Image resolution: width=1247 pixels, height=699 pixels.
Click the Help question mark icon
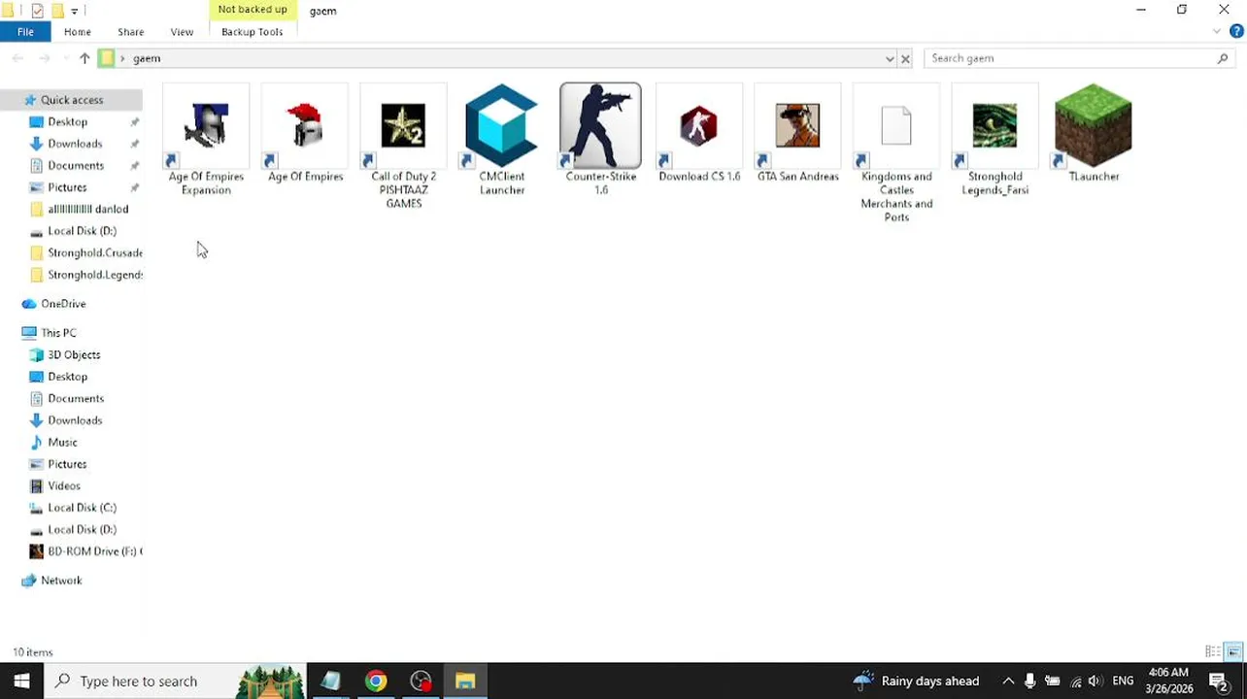1236,32
